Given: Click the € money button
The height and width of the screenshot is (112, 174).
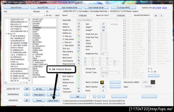Looking at the screenshot, I should click(27, 94).
